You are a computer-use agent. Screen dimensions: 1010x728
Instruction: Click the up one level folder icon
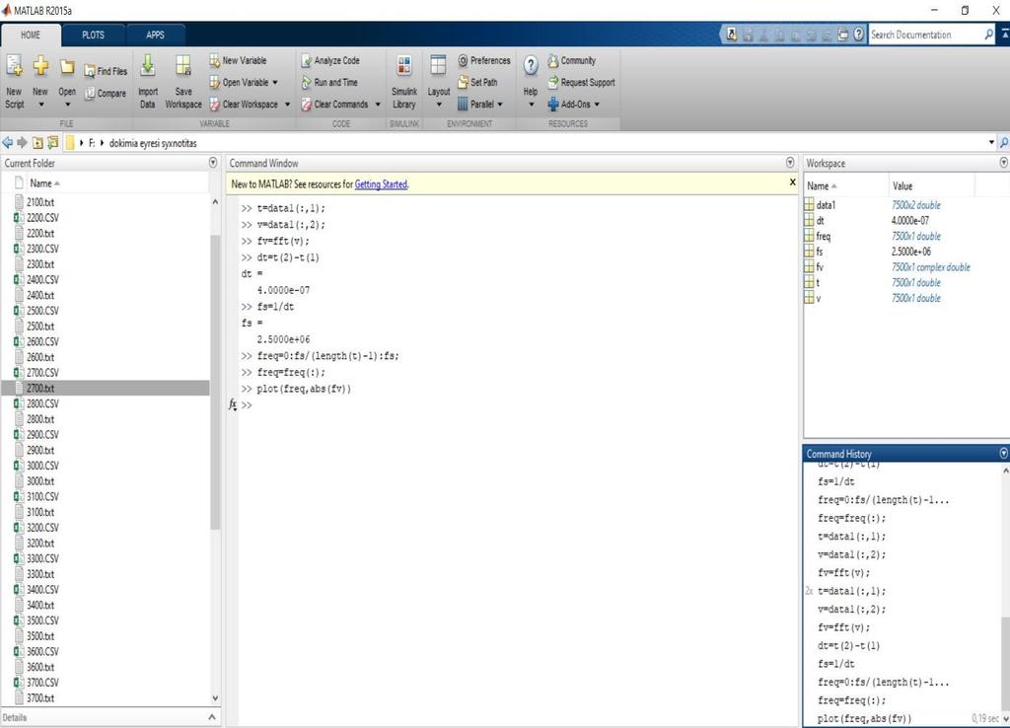click(37, 142)
